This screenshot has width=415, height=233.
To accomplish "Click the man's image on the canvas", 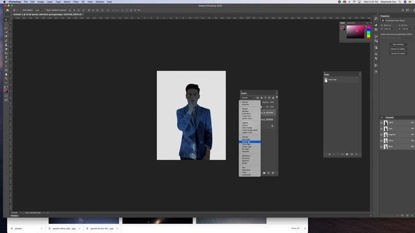I will [195, 122].
